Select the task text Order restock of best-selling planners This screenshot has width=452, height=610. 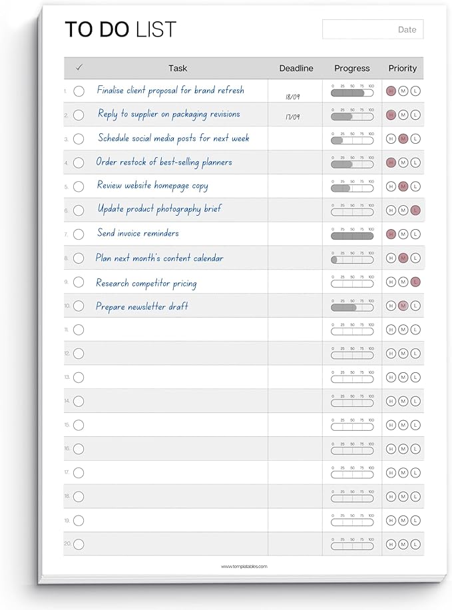[x=164, y=162]
